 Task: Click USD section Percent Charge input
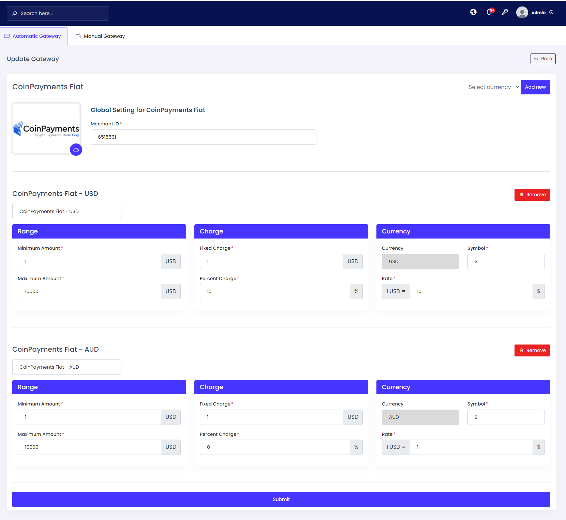click(x=275, y=292)
